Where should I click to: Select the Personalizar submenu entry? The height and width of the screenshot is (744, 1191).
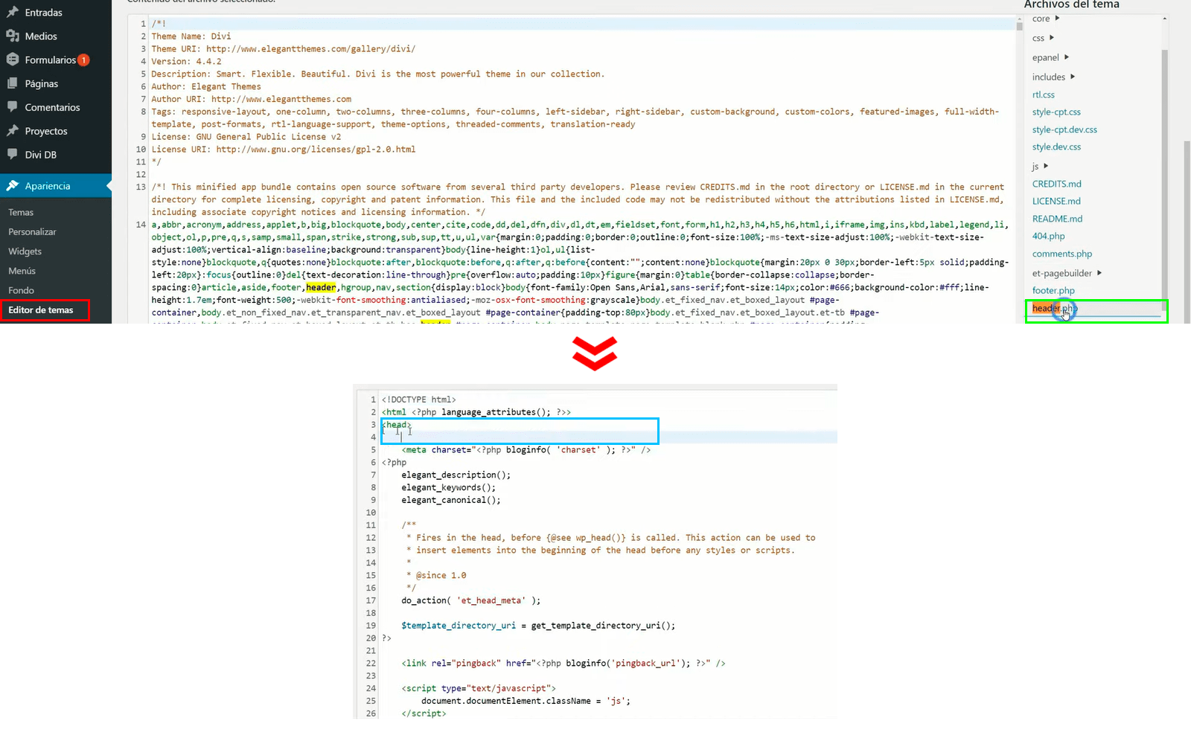point(33,232)
